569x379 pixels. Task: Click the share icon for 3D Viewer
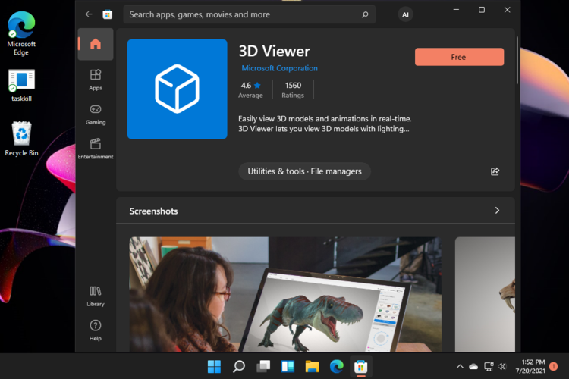pos(495,171)
